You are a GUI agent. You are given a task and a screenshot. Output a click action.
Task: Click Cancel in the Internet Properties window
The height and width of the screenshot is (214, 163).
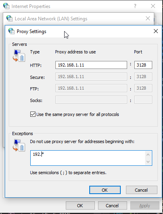click(112, 205)
